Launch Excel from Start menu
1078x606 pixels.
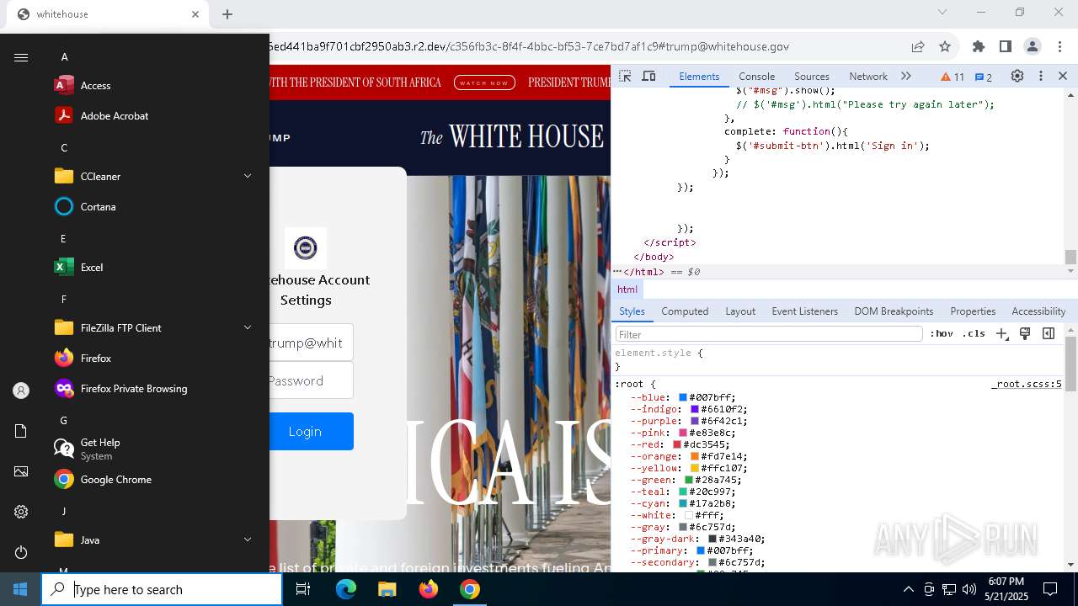(x=152, y=268)
